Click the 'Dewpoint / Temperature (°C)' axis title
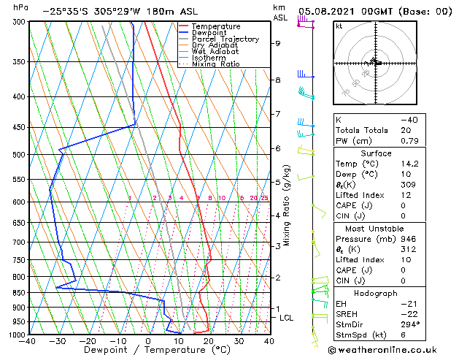This screenshot has height=355, width=459. pos(157,350)
